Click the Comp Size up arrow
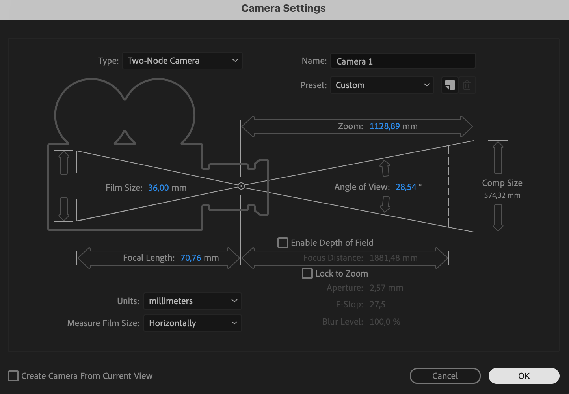The height and width of the screenshot is (394, 569). pos(498,158)
